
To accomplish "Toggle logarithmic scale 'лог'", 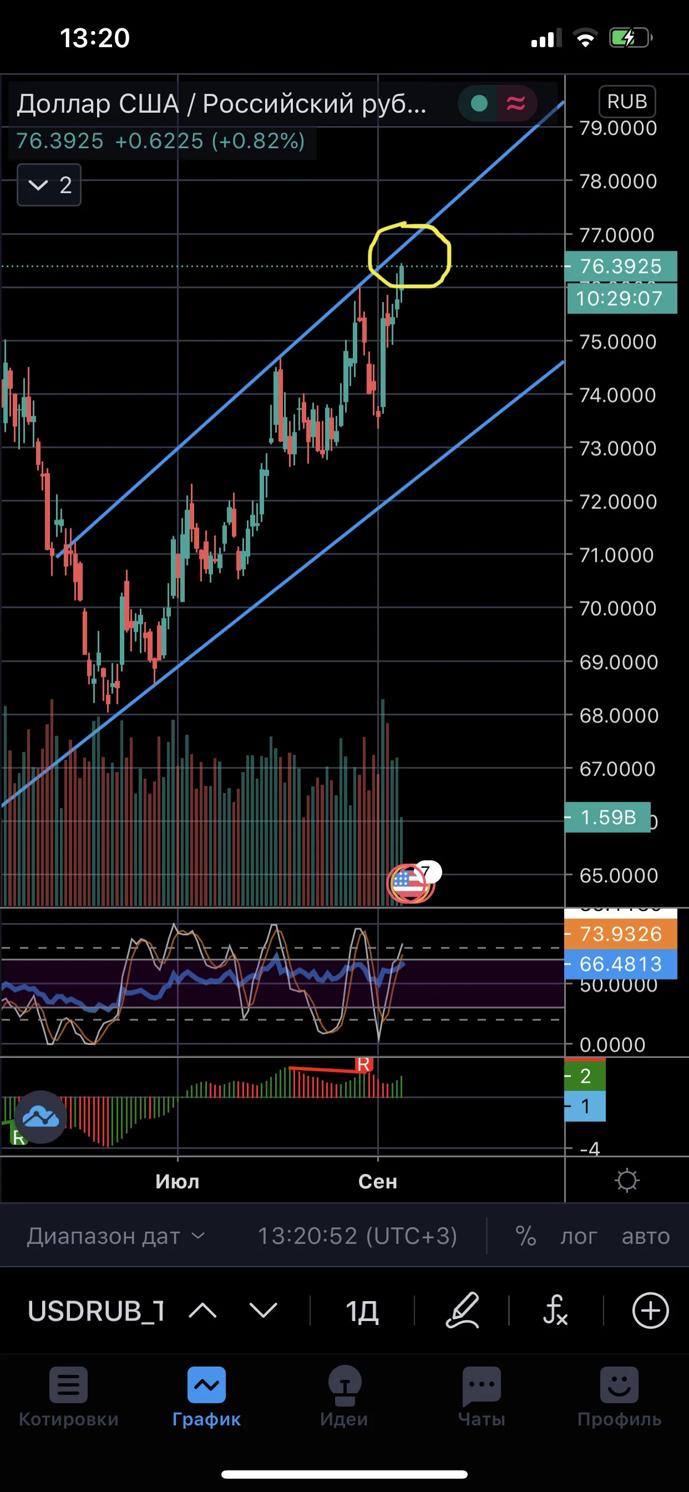I will [578, 1236].
